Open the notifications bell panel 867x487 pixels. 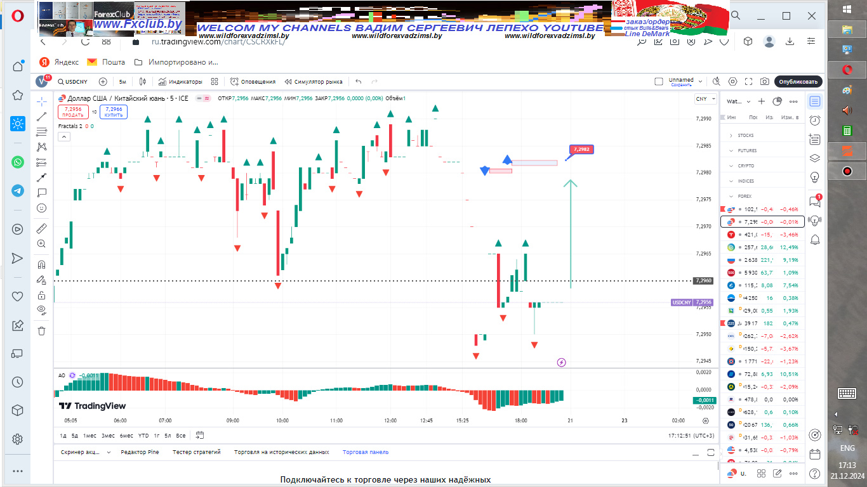coord(815,239)
